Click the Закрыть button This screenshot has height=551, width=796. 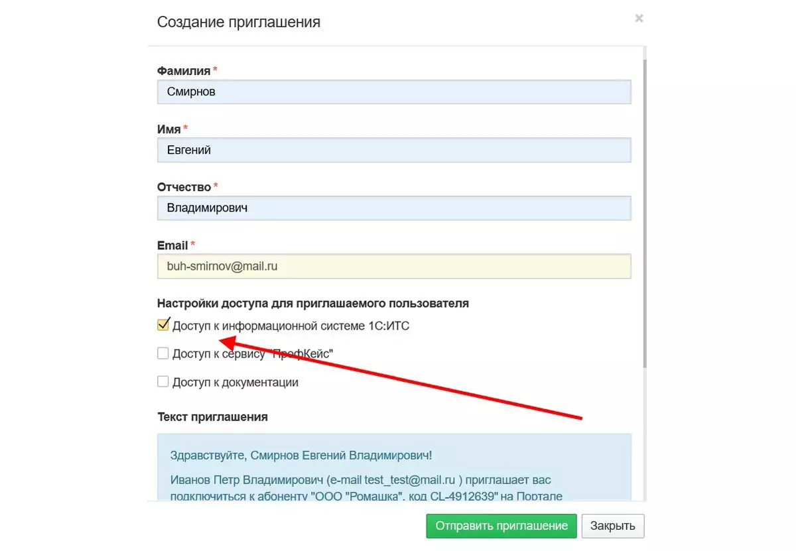pos(612,526)
